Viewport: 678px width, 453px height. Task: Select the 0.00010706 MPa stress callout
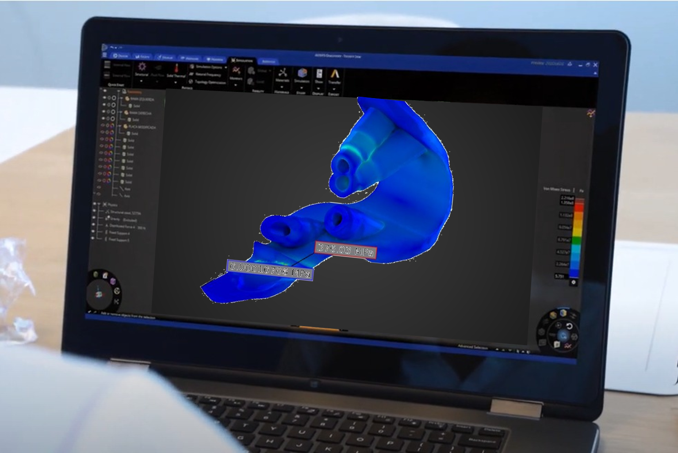(x=270, y=270)
